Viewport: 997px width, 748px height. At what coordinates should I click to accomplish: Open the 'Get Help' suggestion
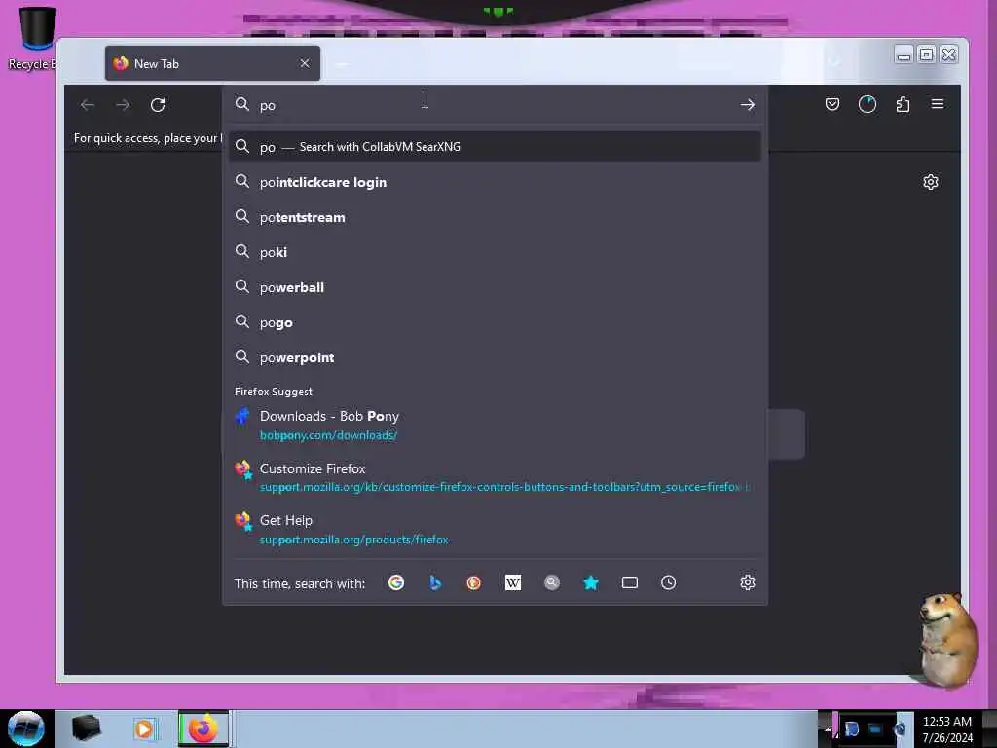coord(495,529)
